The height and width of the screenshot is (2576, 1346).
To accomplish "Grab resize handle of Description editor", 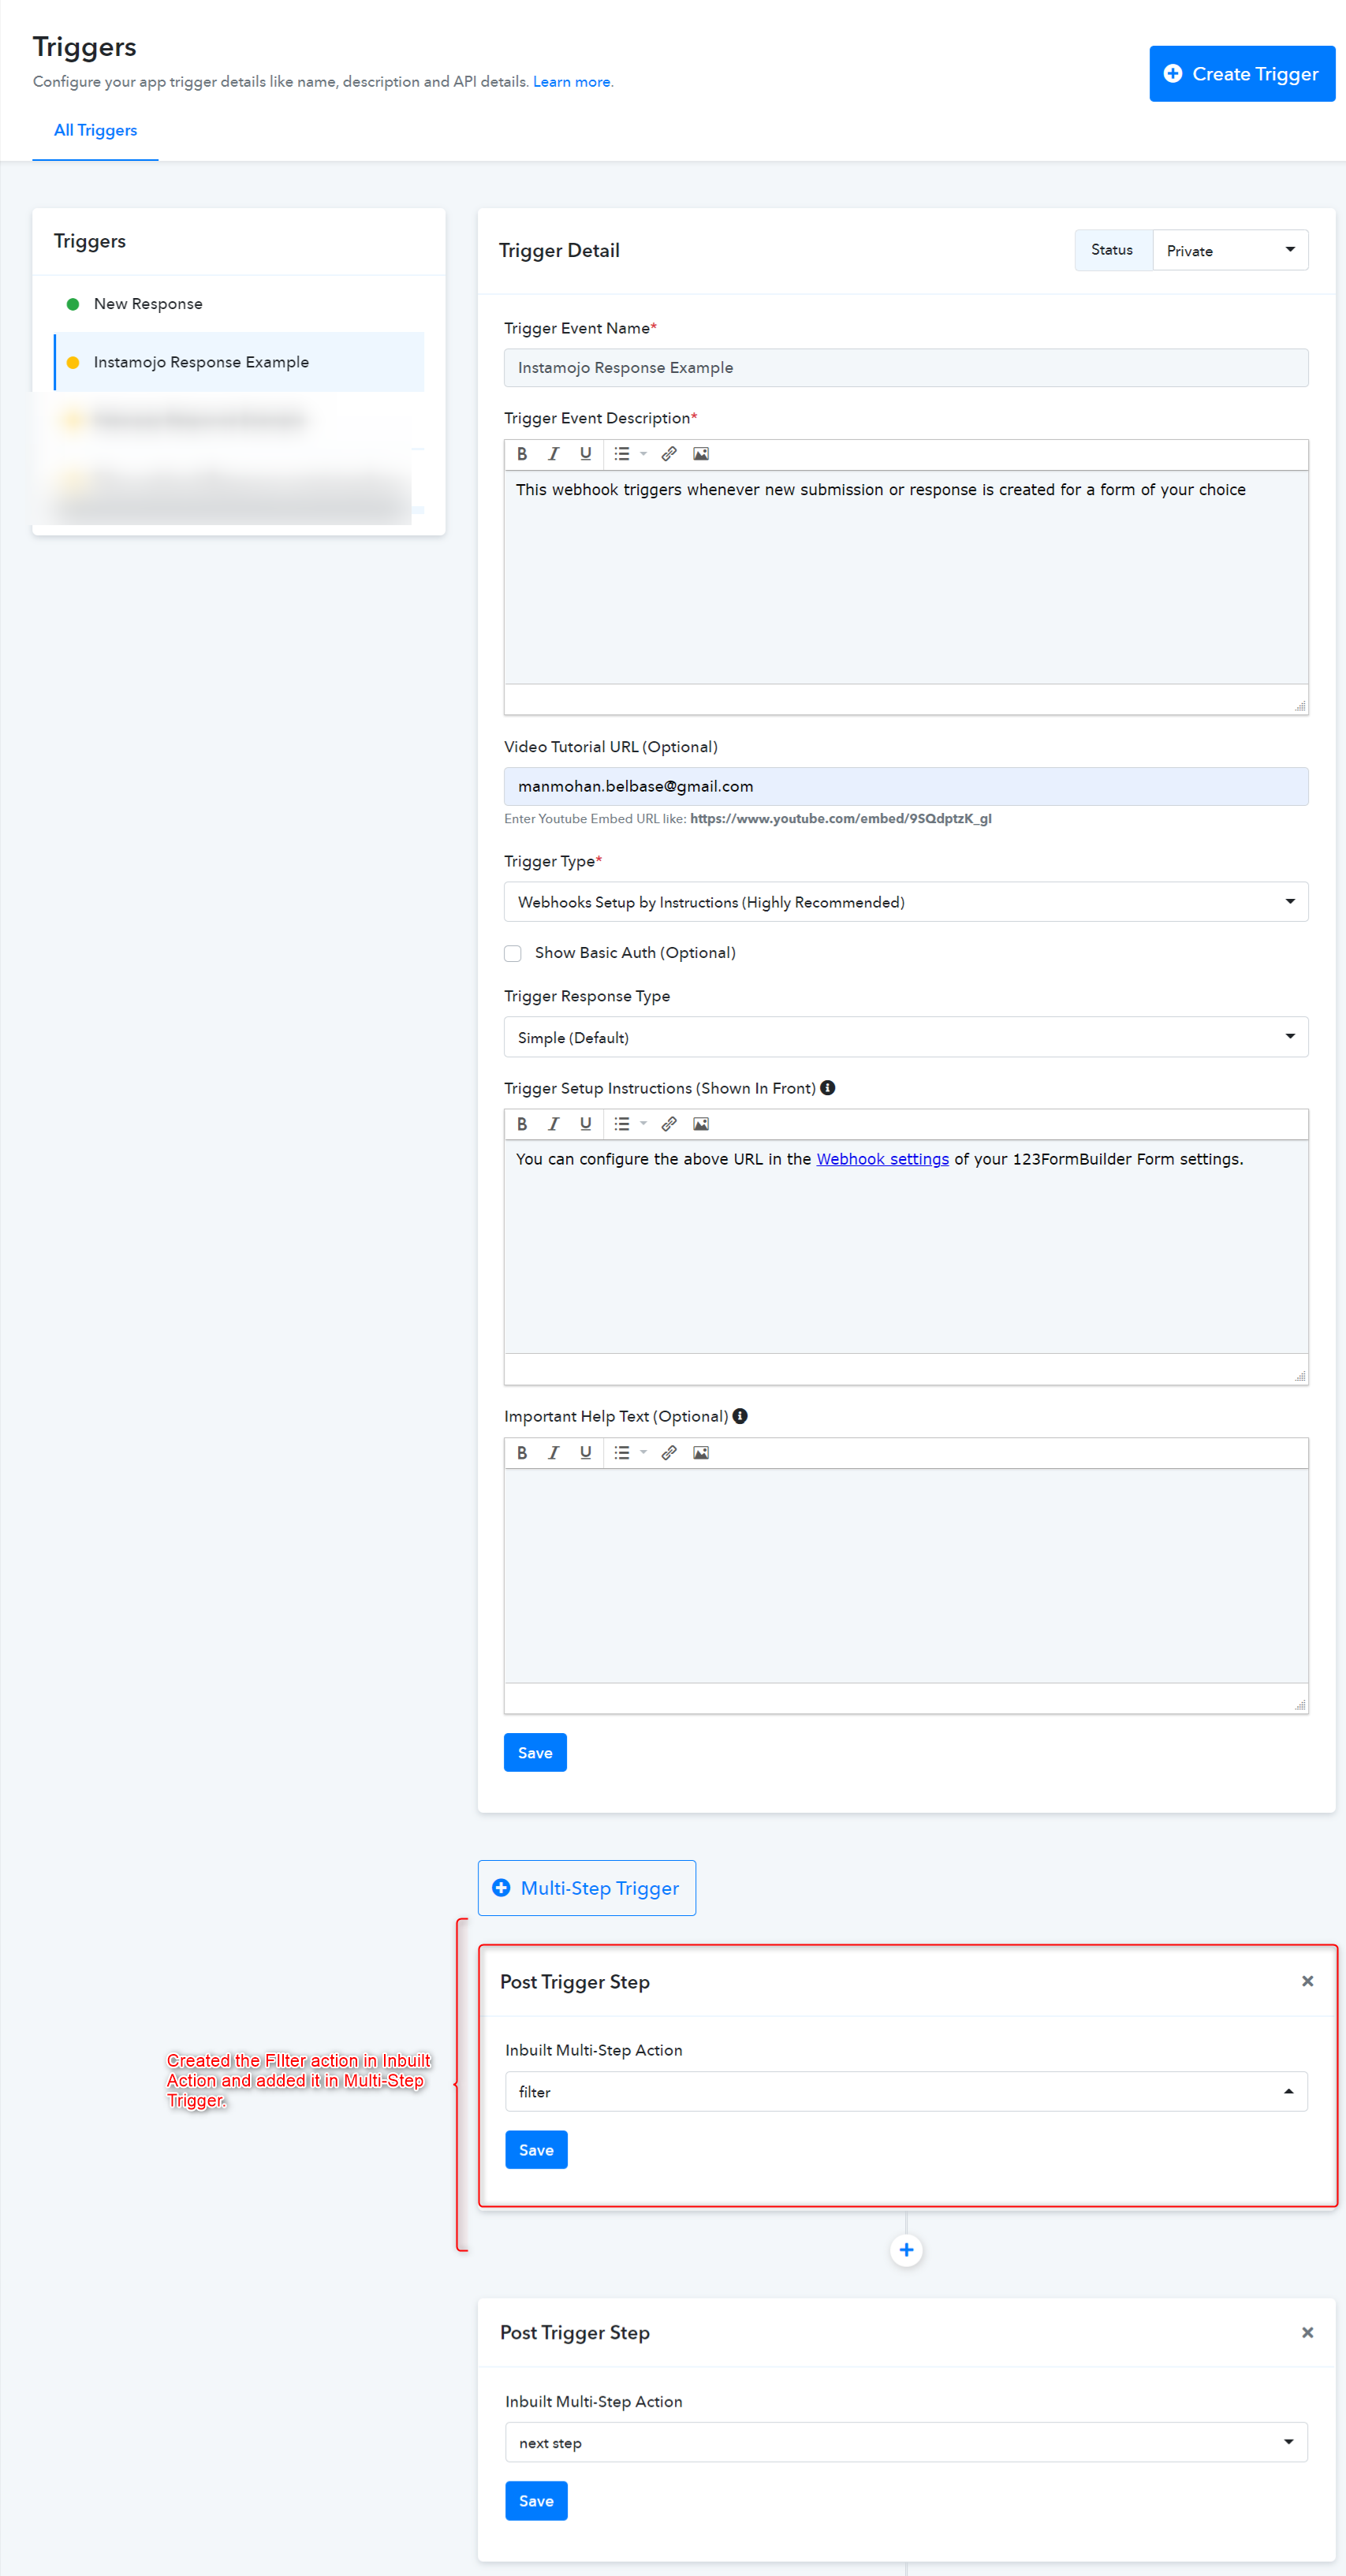I will tap(1300, 706).
